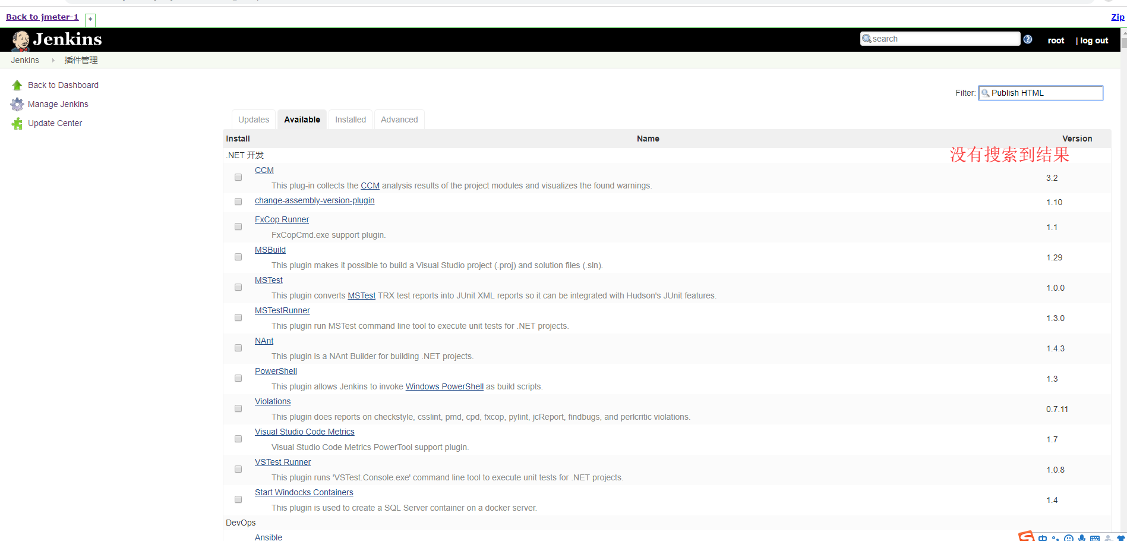
Task: Open the Sogou soft keyboard icon
Action: point(1095,537)
